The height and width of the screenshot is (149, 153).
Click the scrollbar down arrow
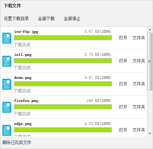coord(150,134)
